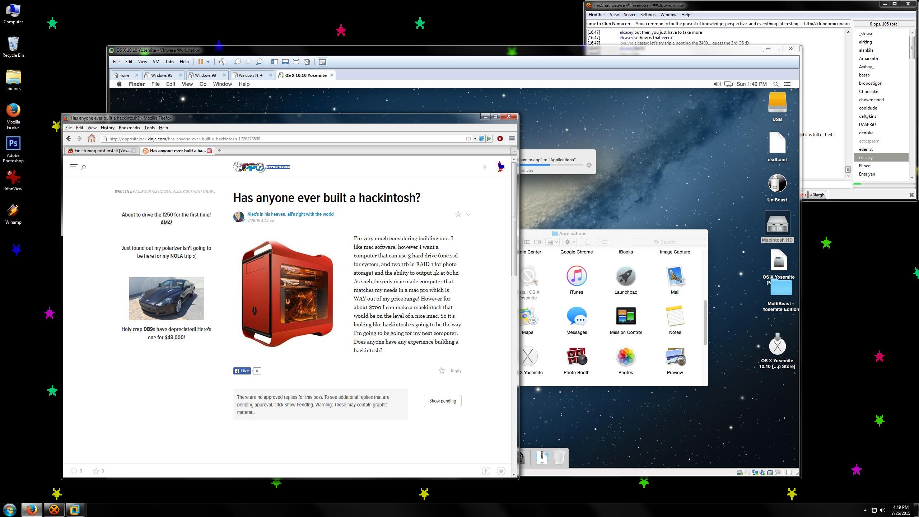Open OS X Notification Center icon

click(787, 84)
